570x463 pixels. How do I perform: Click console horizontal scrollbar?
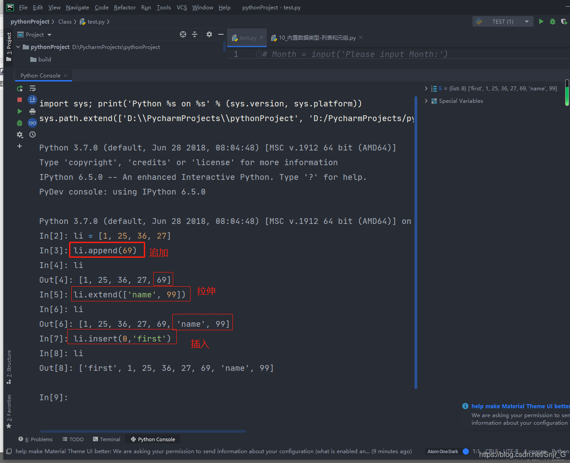tap(143, 431)
